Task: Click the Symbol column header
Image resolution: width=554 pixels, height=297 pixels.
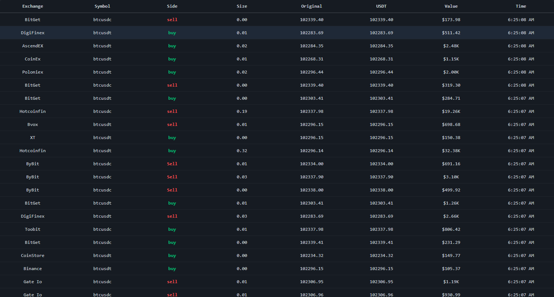Action: coord(102,6)
